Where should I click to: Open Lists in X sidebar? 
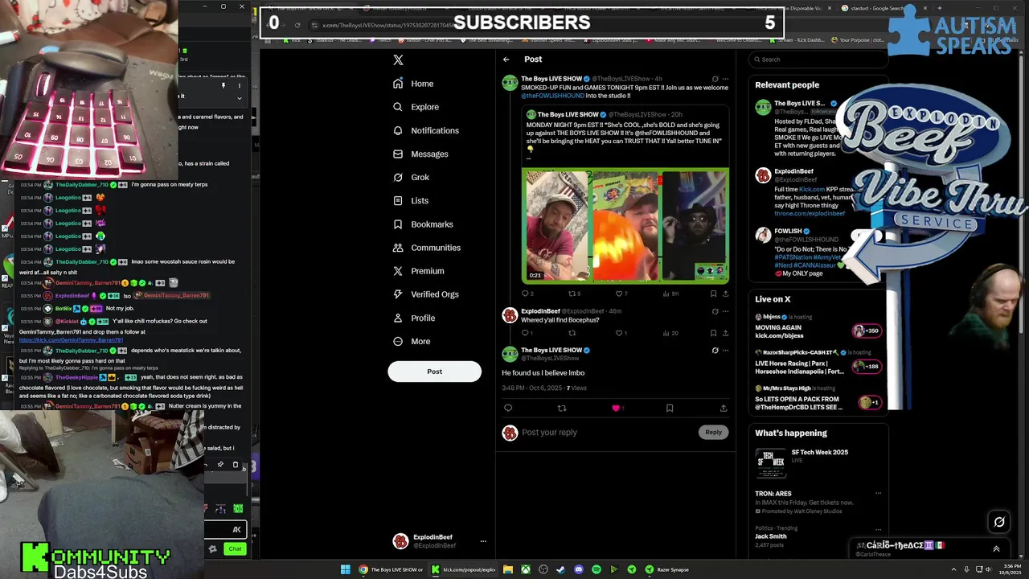click(x=410, y=200)
